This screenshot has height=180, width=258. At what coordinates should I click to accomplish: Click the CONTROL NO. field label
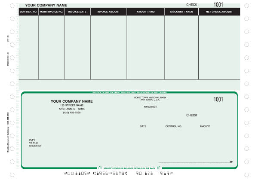tap(174, 126)
